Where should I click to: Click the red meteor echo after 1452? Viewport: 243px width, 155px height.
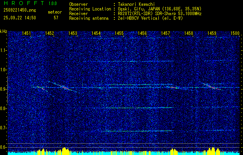pos(65,87)
